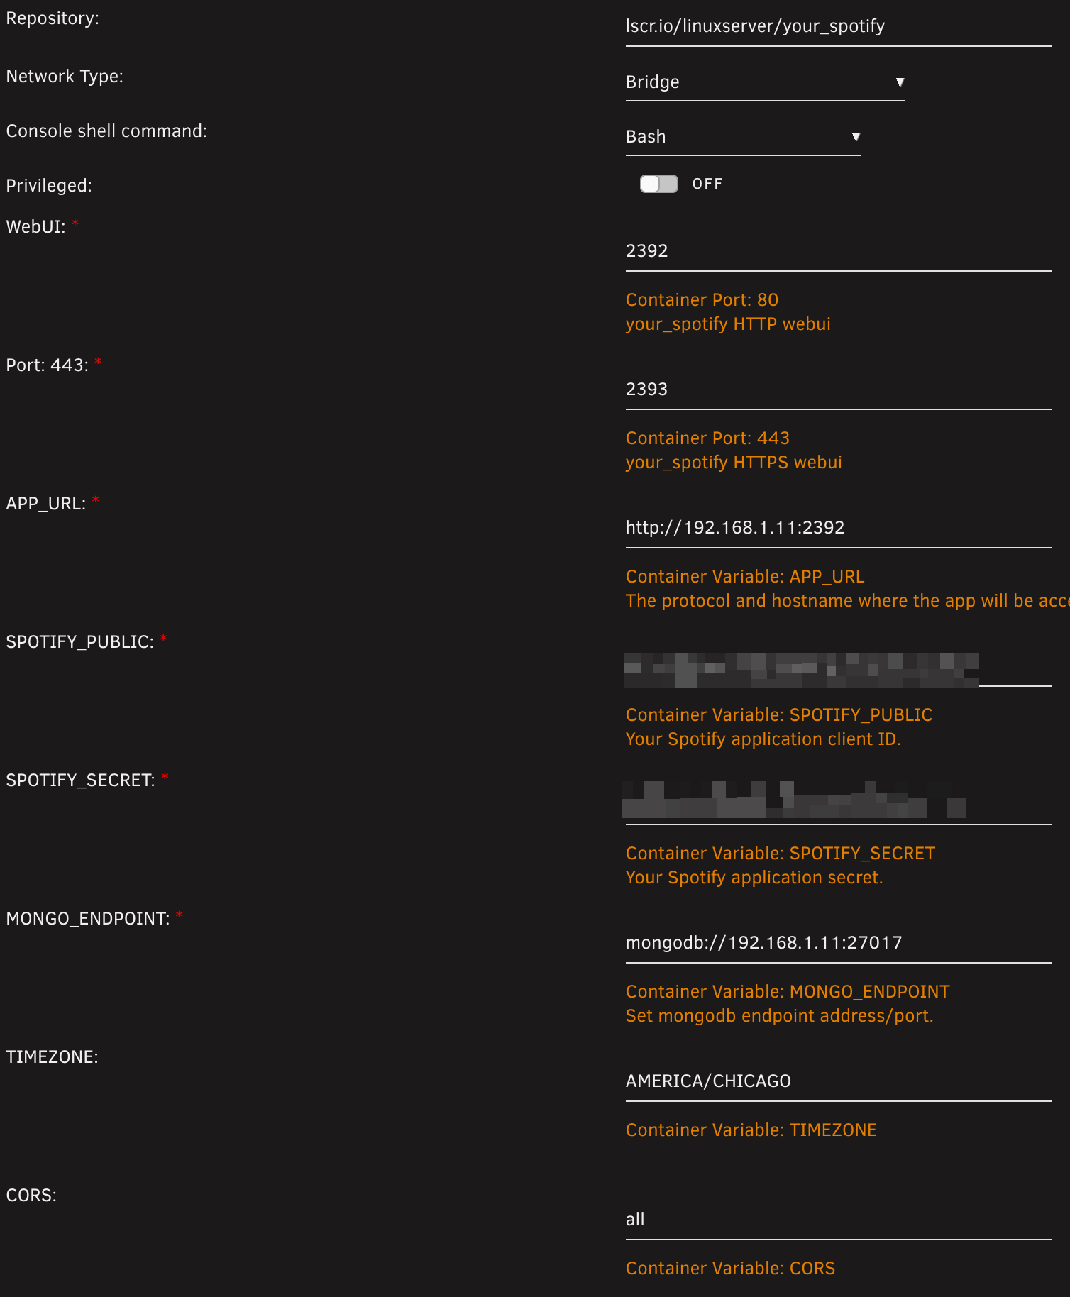Click the "SPOTIFY_PUBLIC:" label

click(79, 642)
